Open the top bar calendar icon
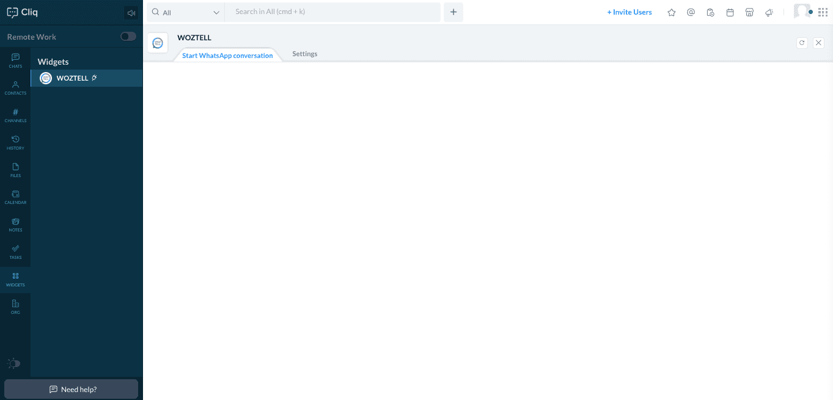Viewport: 833px width, 400px height. pyautogui.click(x=730, y=12)
